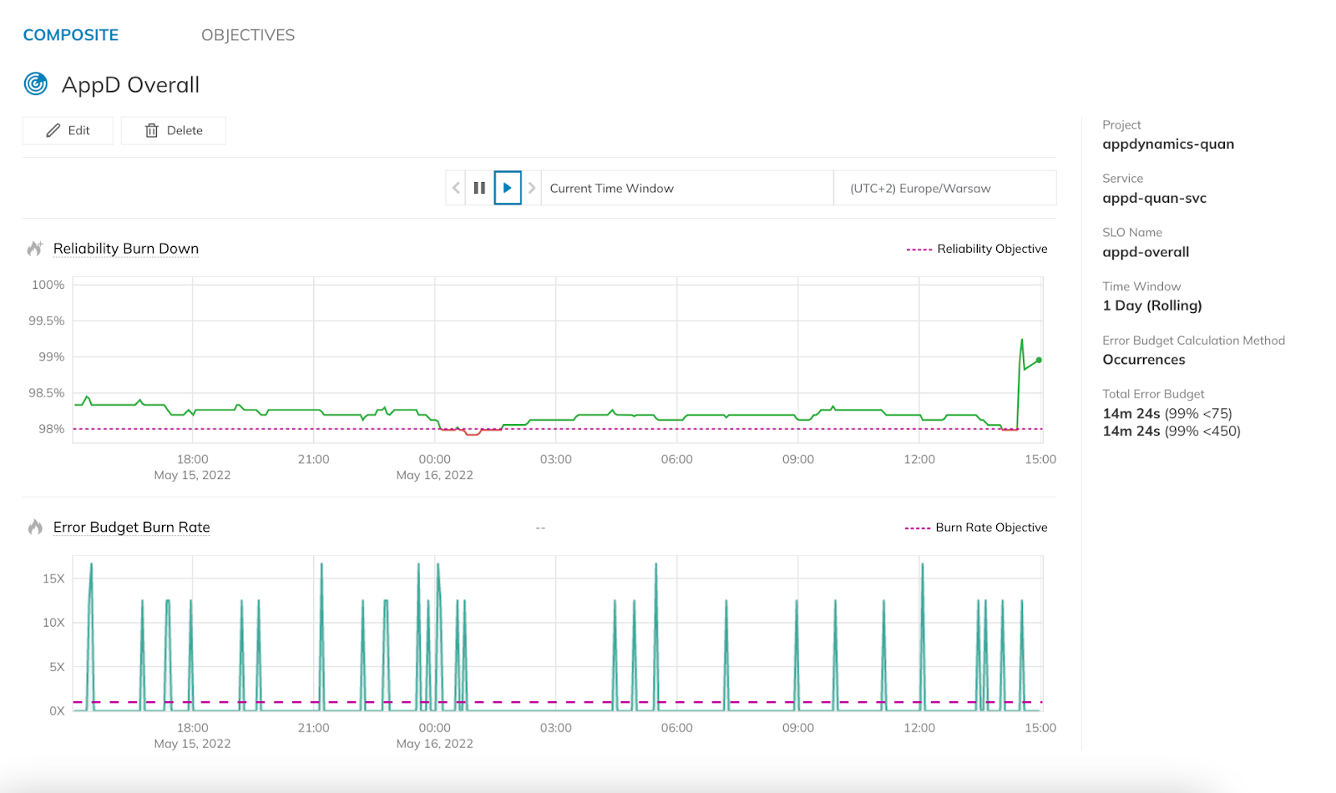Select SLO name appd-overall
Screen dimensions: 1336x793
[1146, 252]
